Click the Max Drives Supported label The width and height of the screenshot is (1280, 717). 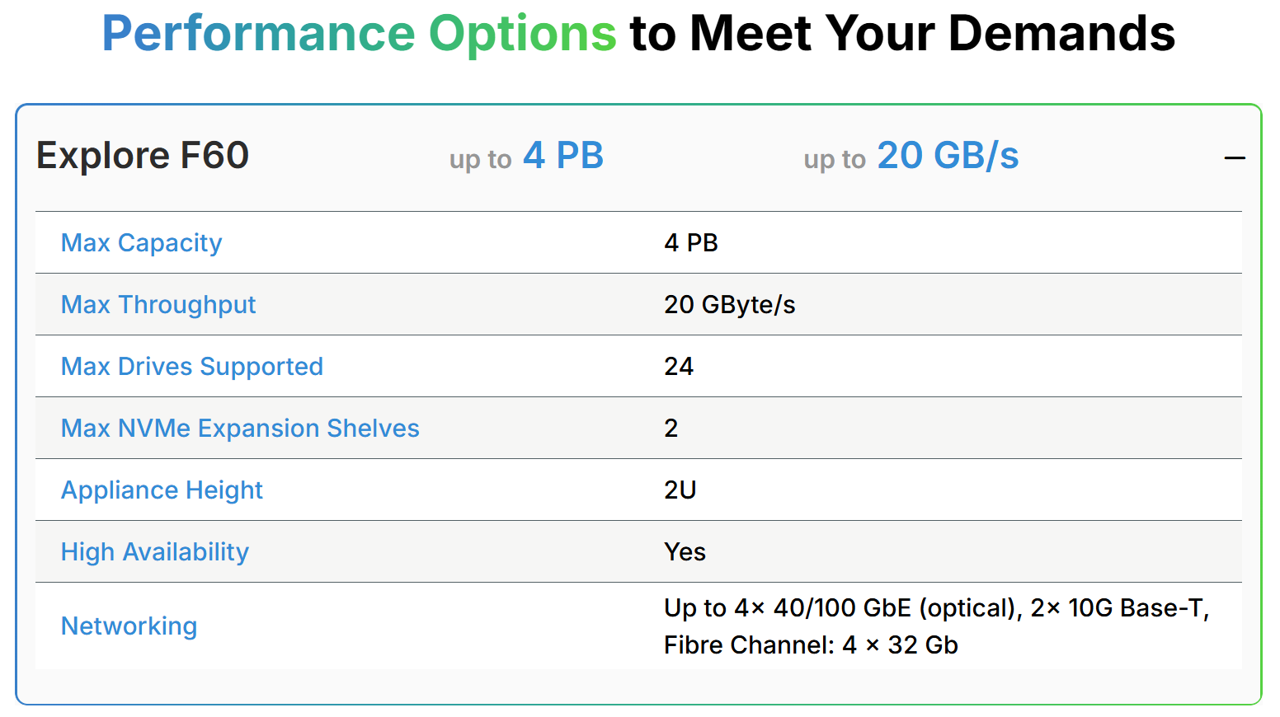(x=192, y=367)
